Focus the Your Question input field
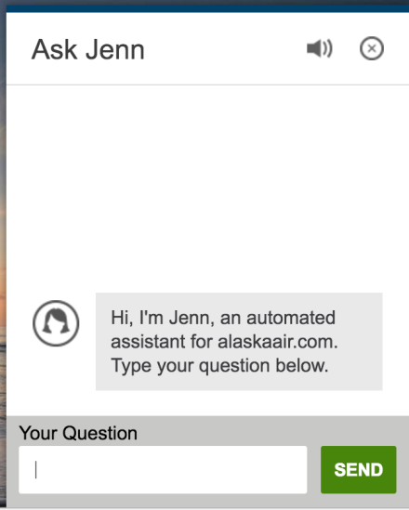This screenshot has width=409, height=510. coord(163,470)
